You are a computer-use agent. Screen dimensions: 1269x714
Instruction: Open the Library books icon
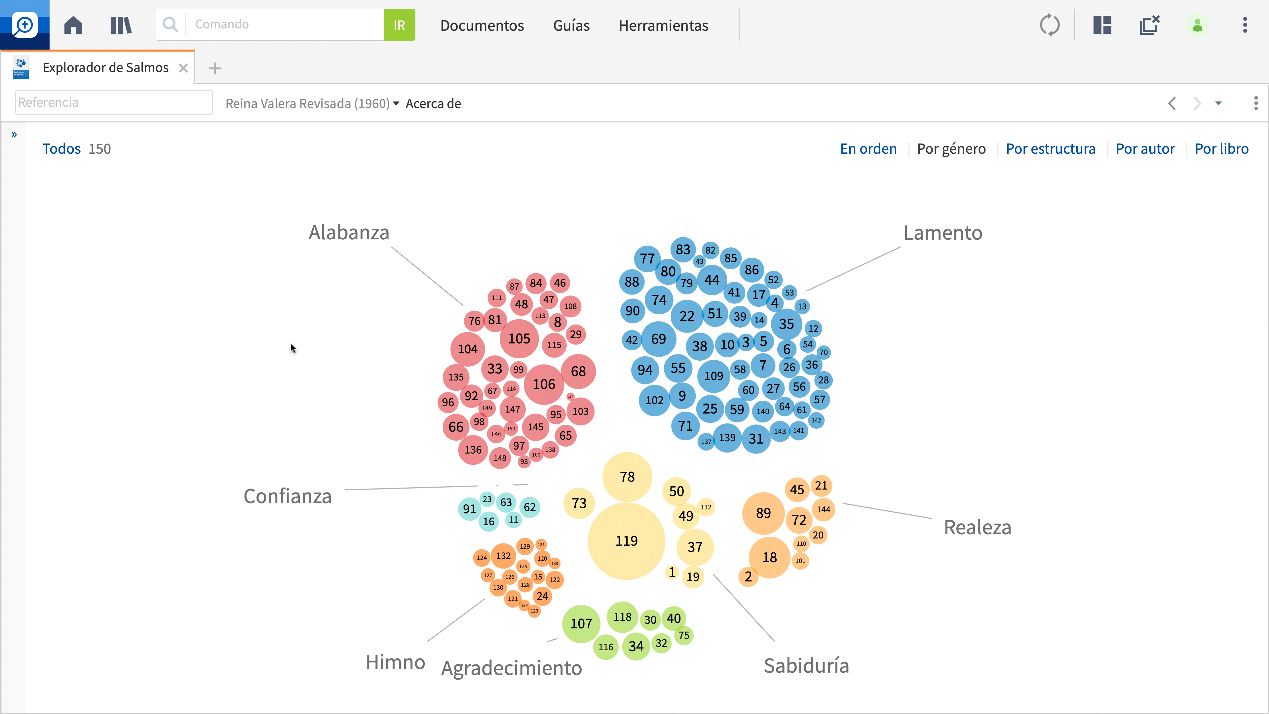coord(121,25)
